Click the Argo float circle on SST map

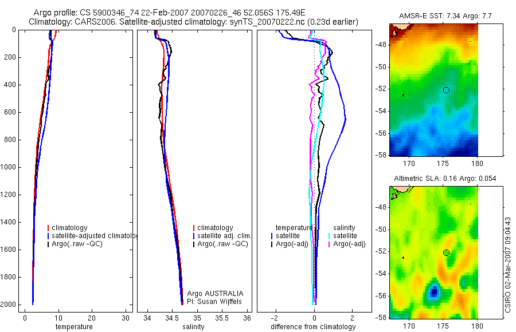[446, 90]
